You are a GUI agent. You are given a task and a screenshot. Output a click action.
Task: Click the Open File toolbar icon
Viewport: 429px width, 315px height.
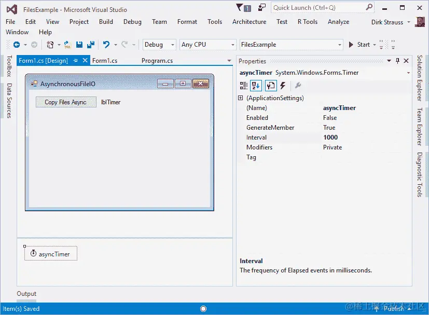67,45
